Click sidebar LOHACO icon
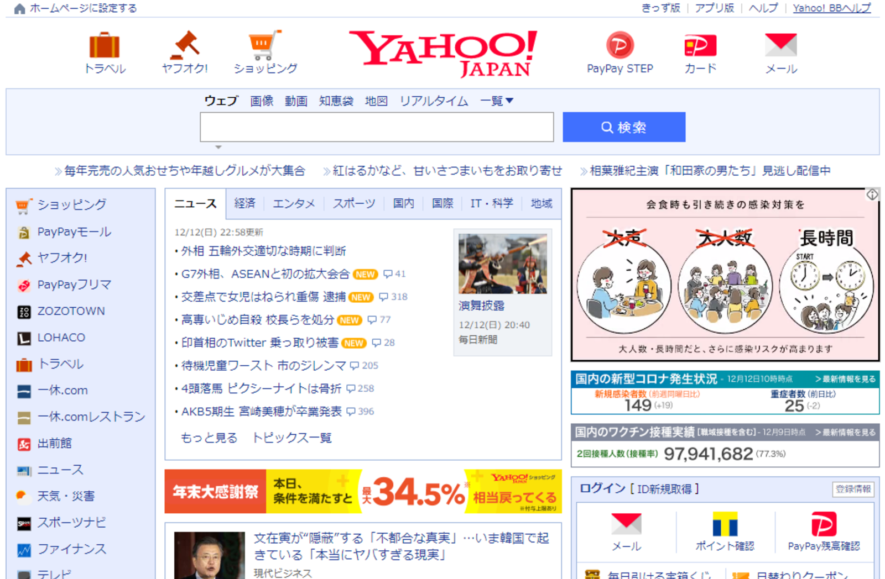 [24, 338]
